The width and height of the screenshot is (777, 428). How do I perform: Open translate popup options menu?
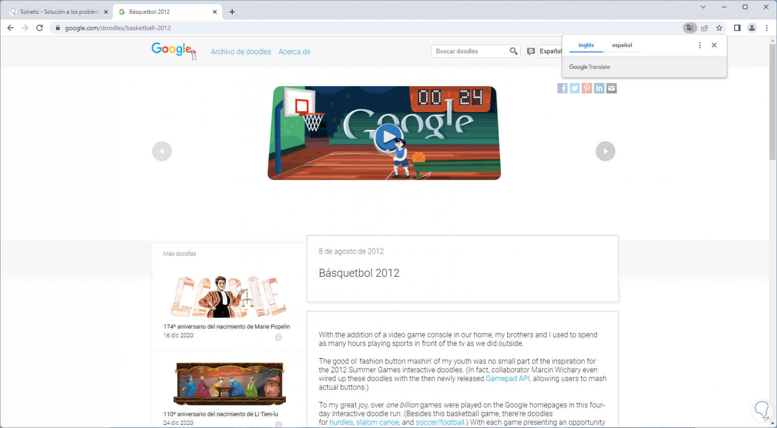[x=700, y=45]
